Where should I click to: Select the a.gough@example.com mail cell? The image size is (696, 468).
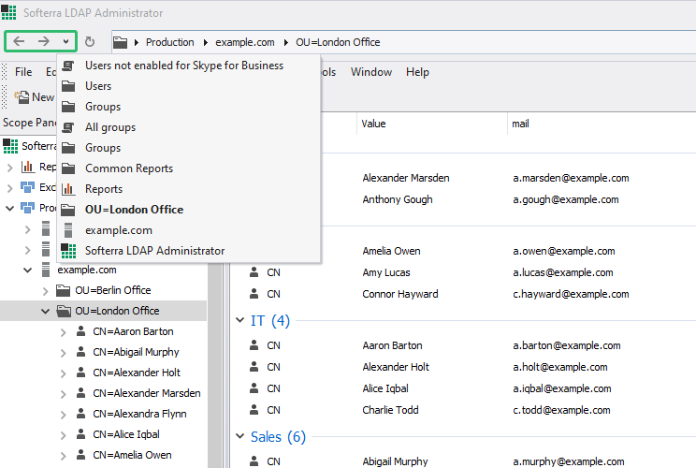[566, 199]
